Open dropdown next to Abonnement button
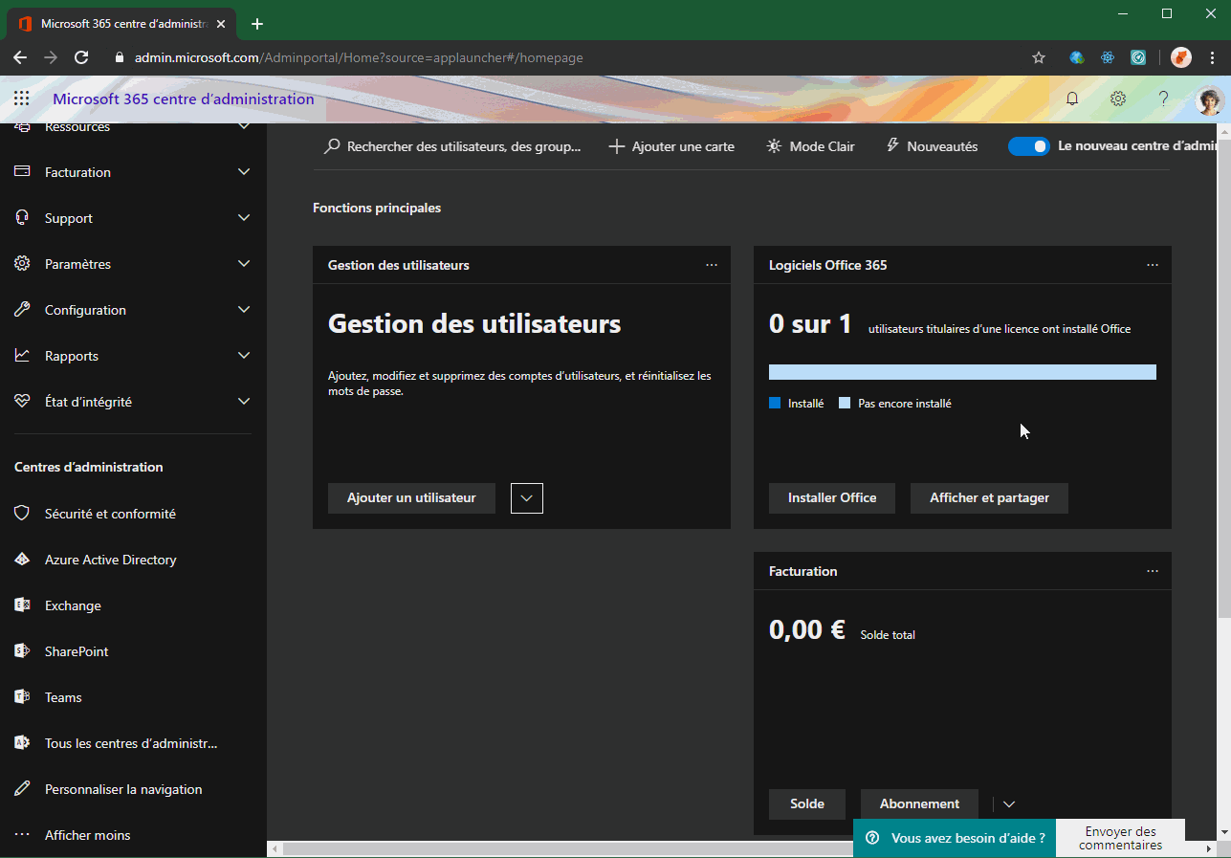The height and width of the screenshot is (858, 1231). point(1008,804)
